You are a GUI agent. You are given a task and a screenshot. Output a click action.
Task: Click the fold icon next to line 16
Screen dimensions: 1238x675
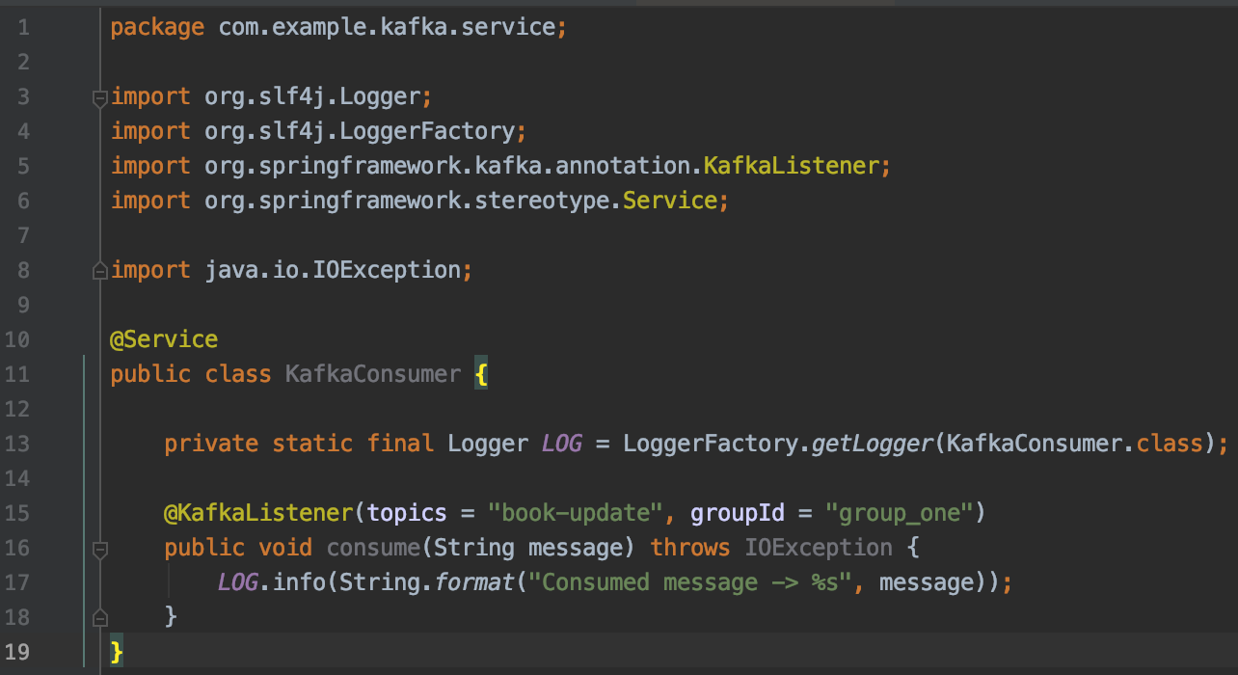pyautogui.click(x=99, y=548)
